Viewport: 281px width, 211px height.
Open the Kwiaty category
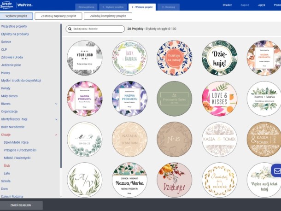6,88
